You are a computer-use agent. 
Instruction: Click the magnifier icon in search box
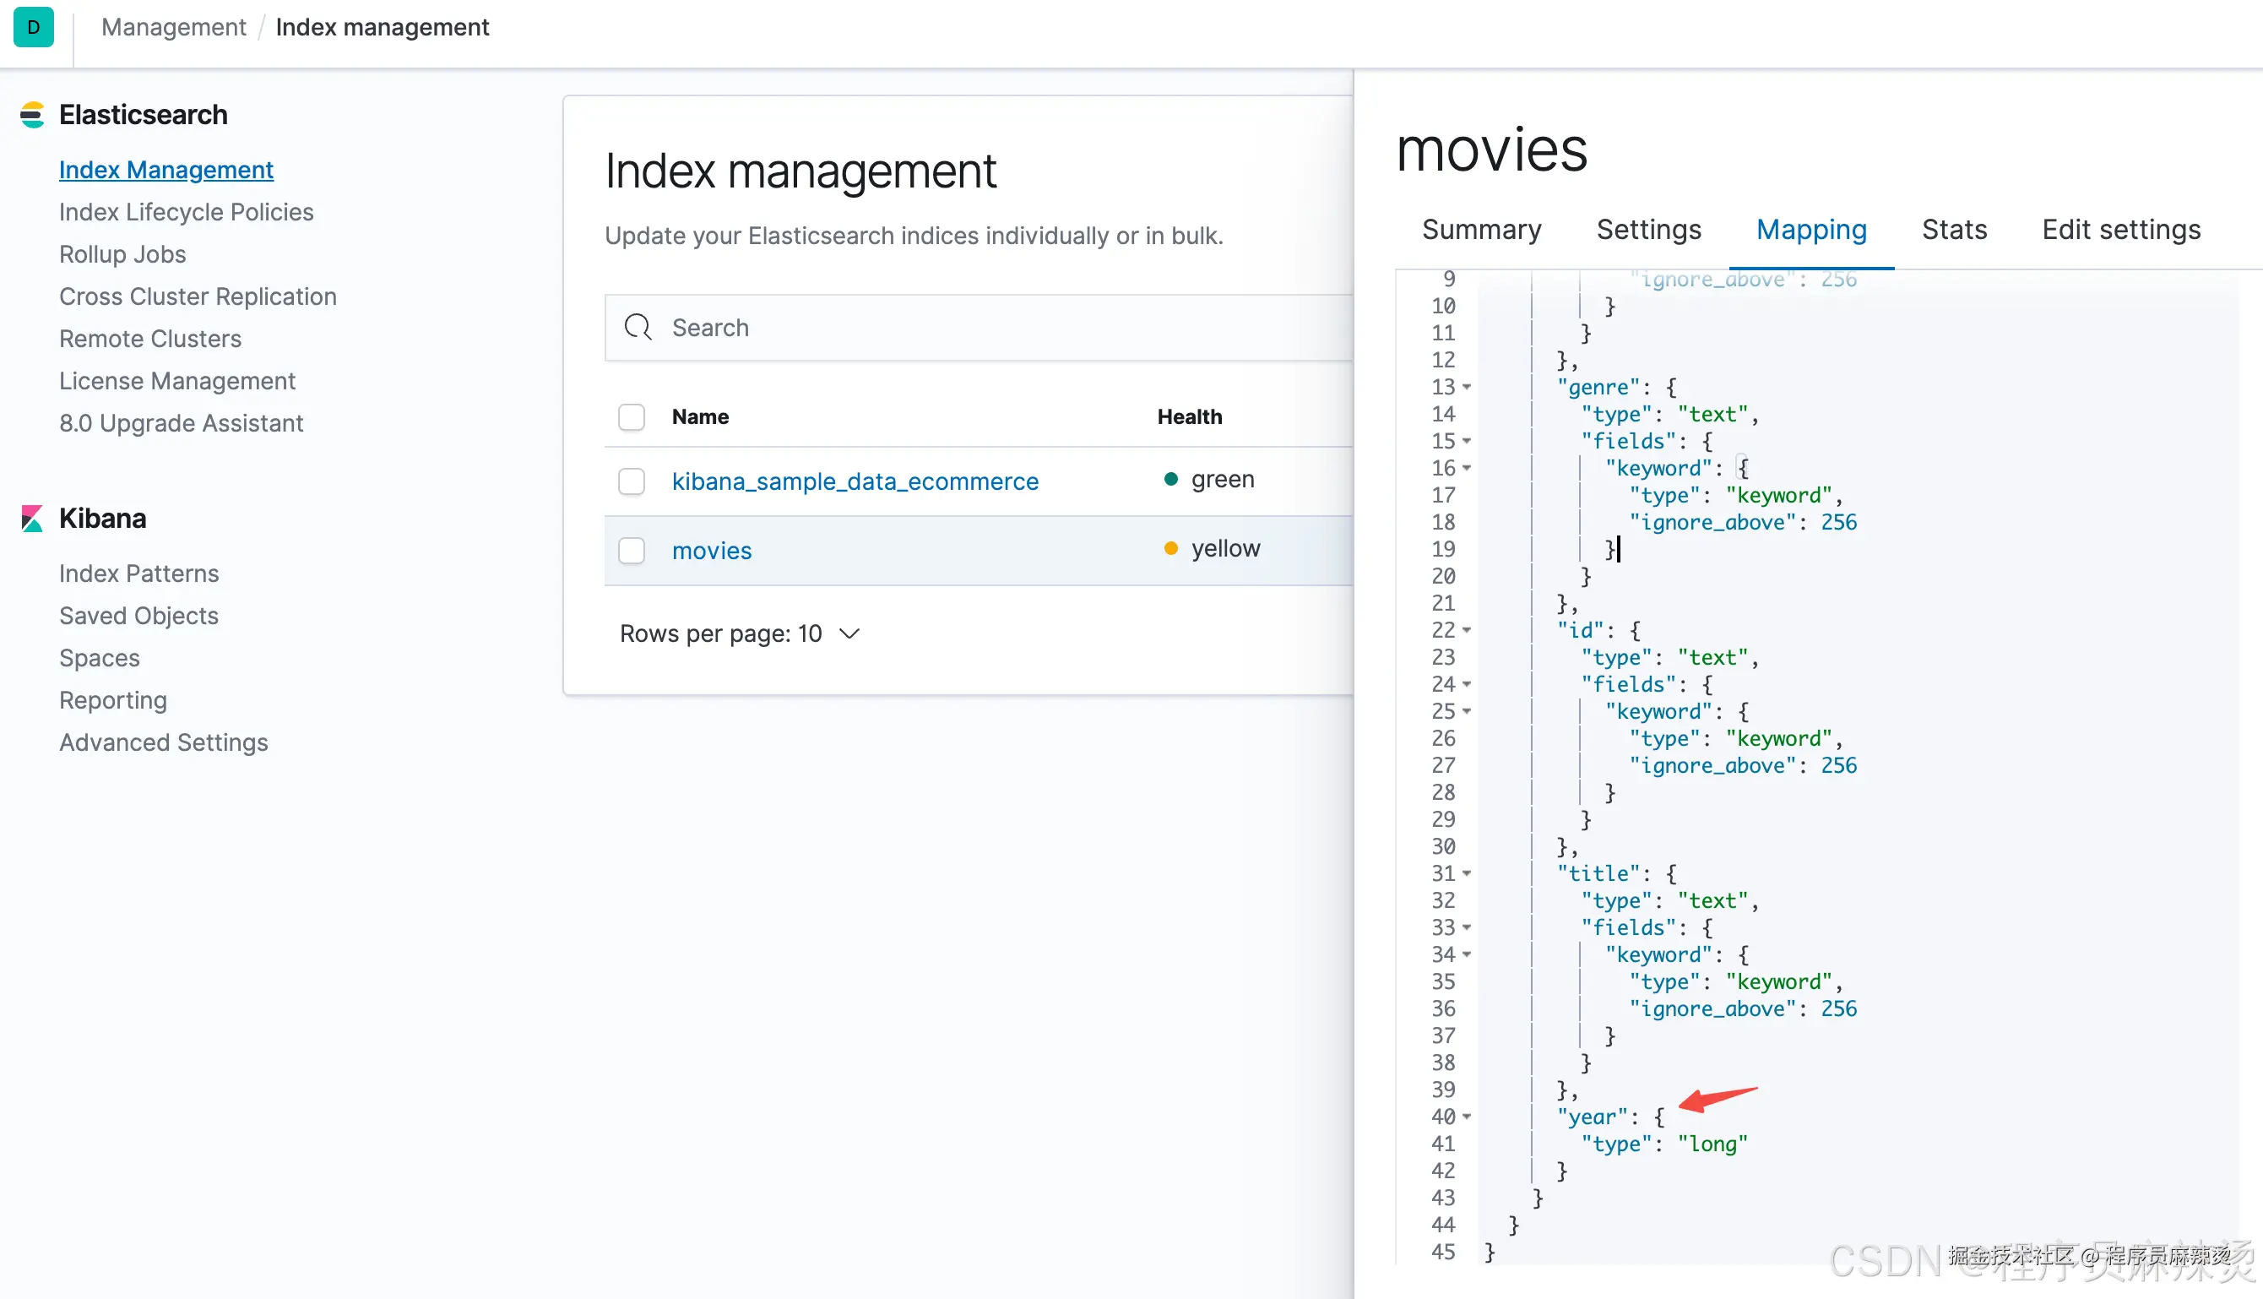[x=638, y=328]
